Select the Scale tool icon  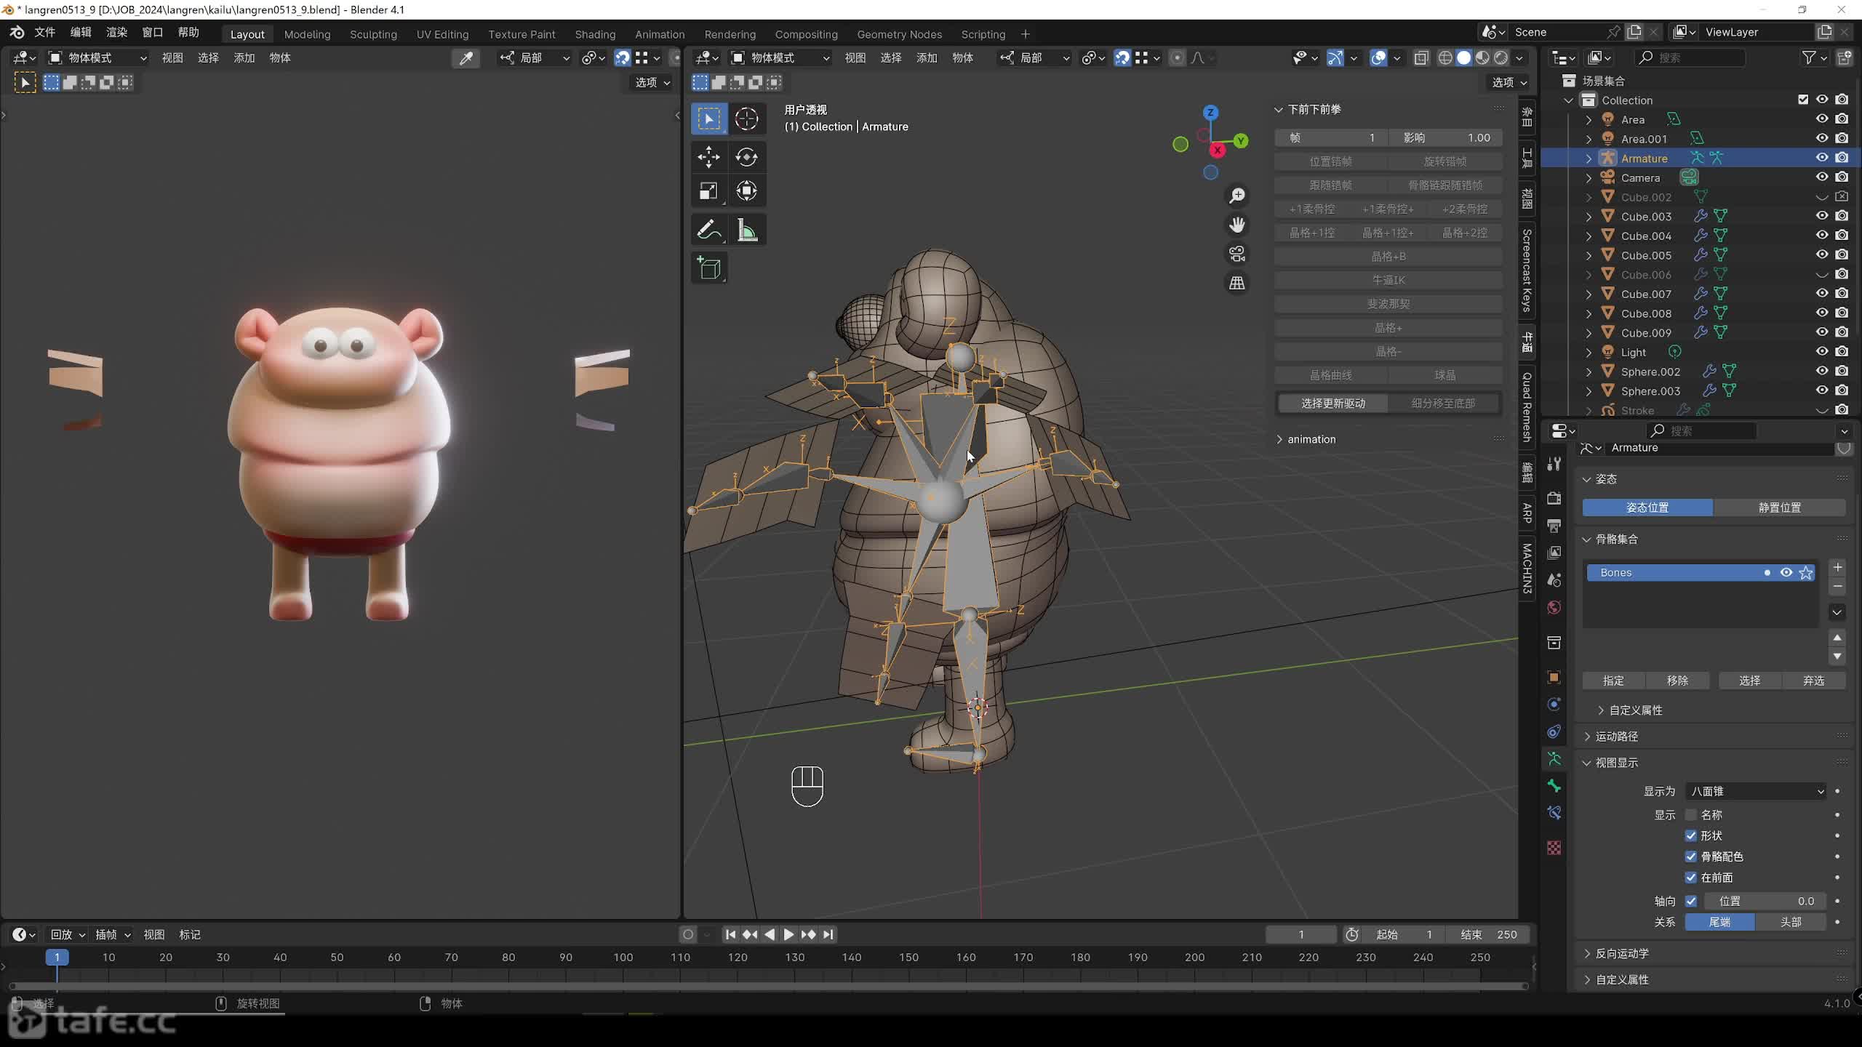tap(708, 191)
